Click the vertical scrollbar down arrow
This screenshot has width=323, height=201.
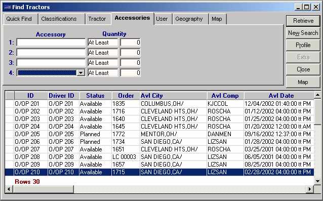(317, 181)
